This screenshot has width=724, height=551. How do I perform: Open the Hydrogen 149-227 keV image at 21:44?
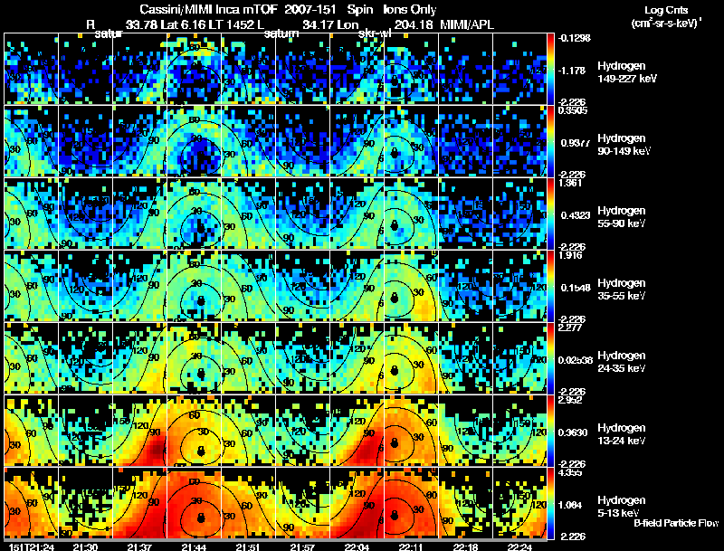(x=194, y=69)
